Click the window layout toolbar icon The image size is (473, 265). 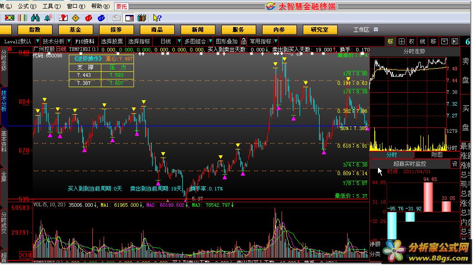click(x=129, y=18)
